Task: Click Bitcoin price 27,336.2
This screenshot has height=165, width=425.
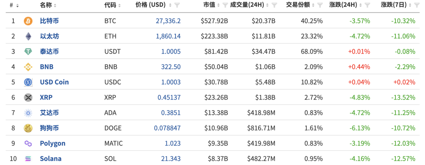Action: pos(168,21)
